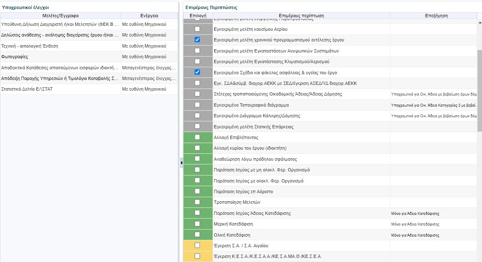This screenshot has width=482, height=262.
Task: Check the Ολική Κατεδάφιση option
Action: 197,235
